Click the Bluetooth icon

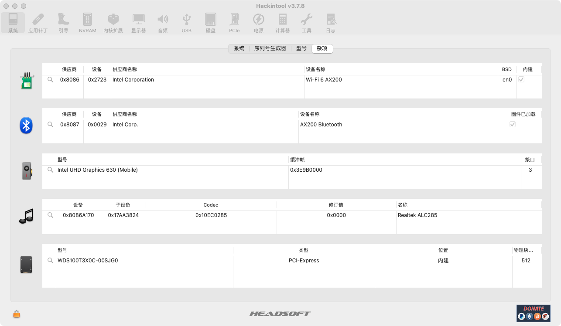coord(26,126)
